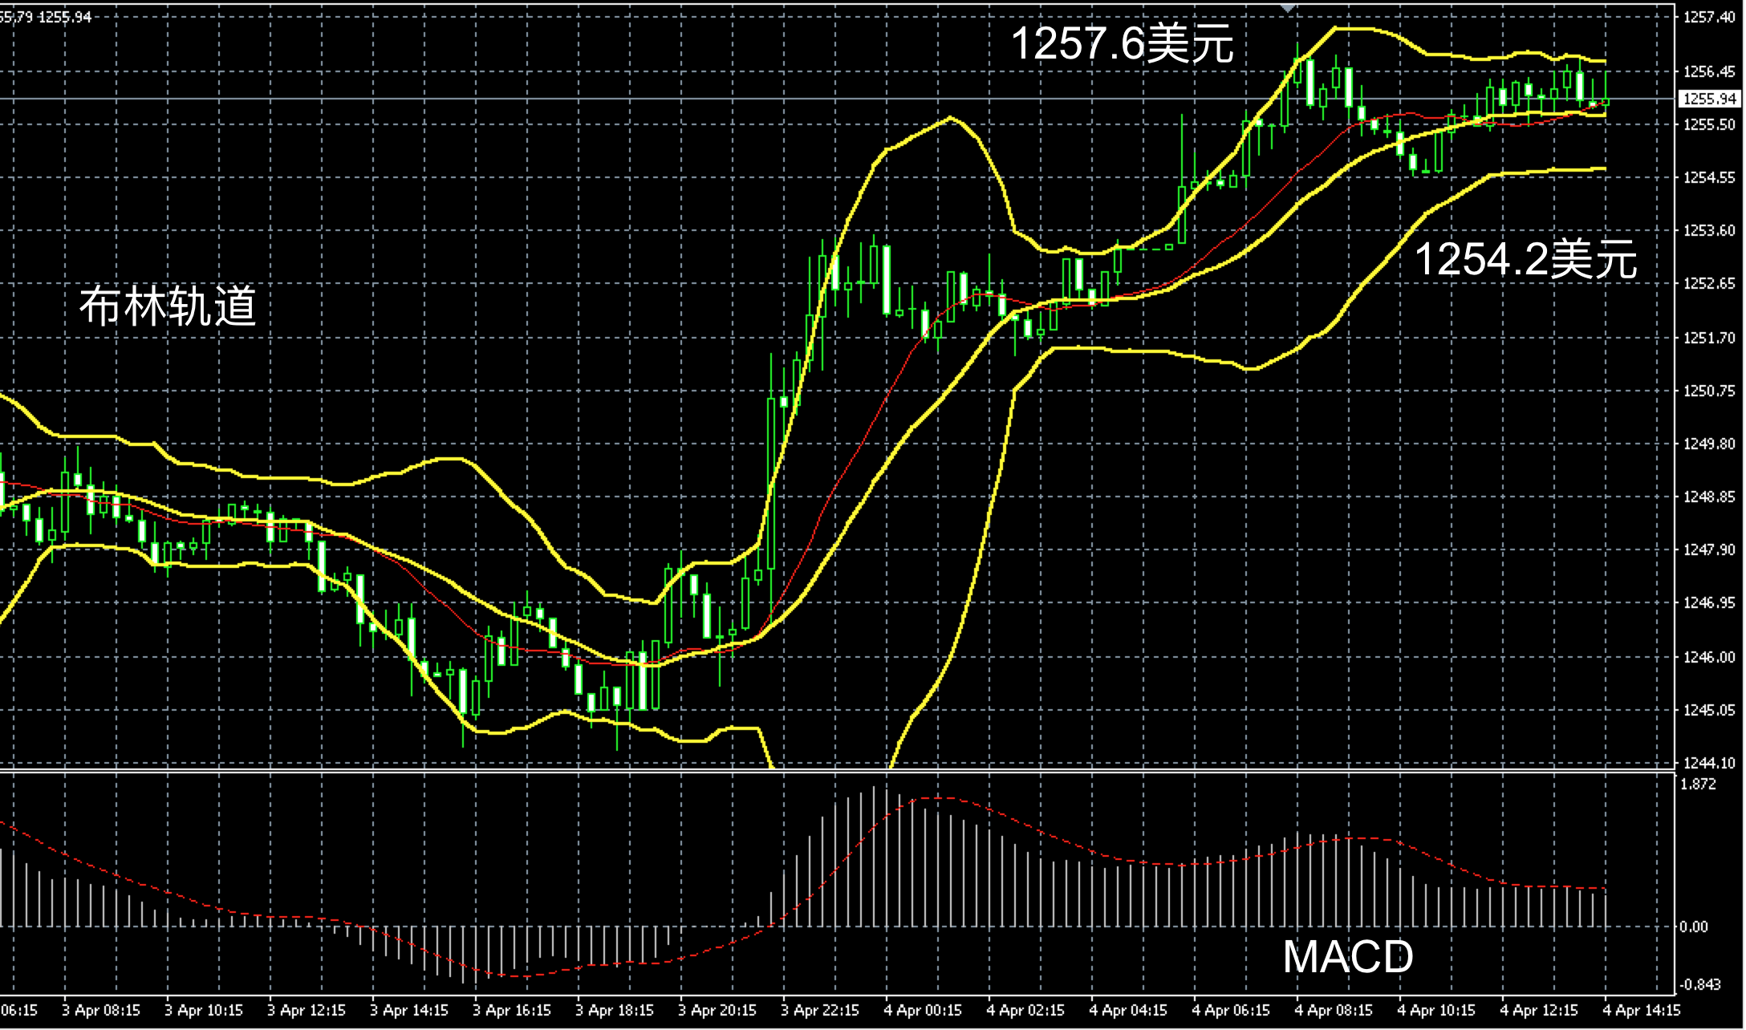Image resolution: width=1746 pixels, height=1030 pixels.
Task: Click the current price tag 1255.94
Action: pyautogui.click(x=1709, y=99)
